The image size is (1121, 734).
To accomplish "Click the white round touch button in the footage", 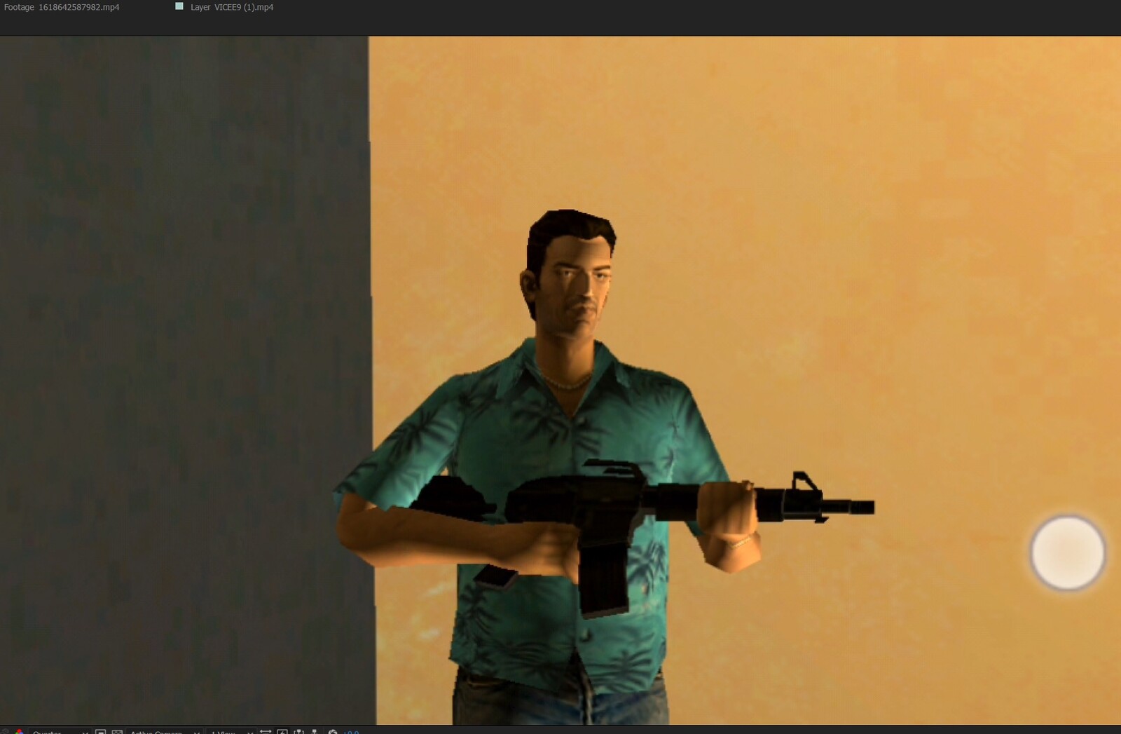I will [x=1067, y=552].
